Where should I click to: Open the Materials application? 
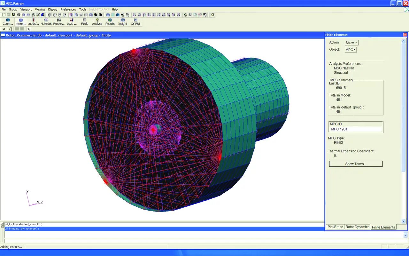click(x=46, y=22)
